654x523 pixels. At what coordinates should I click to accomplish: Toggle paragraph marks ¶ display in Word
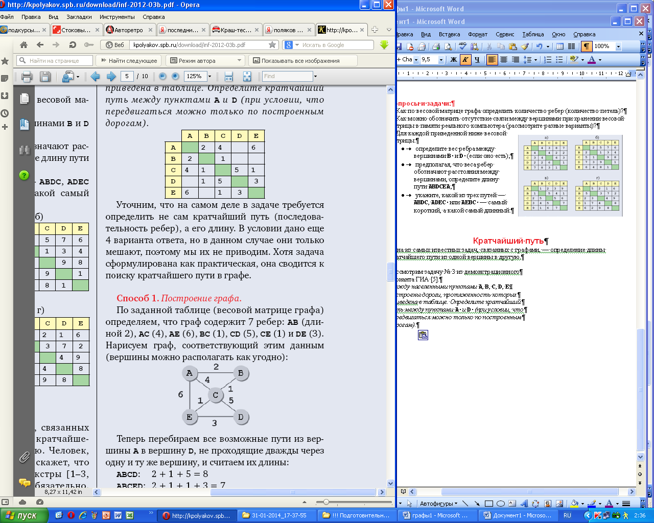[587, 46]
